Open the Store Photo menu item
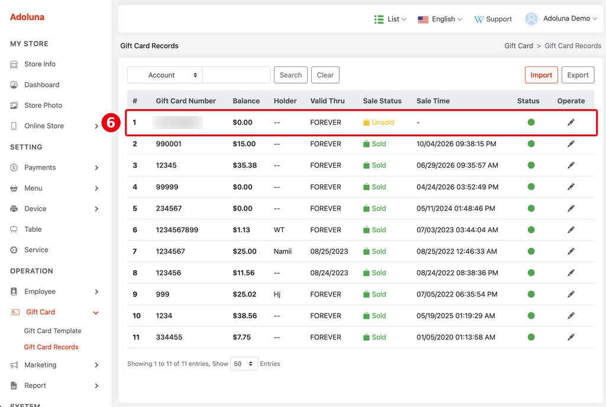Viewport: 606px width, 407px height. click(43, 105)
